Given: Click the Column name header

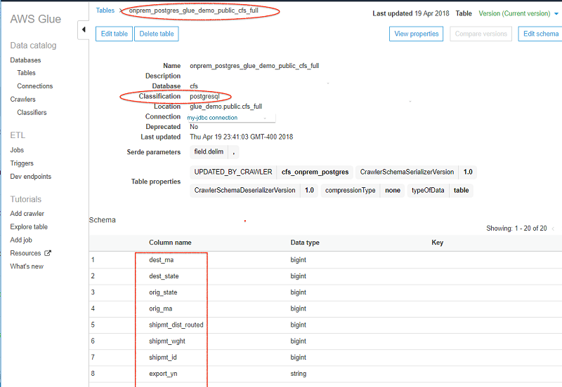Looking at the screenshot, I should [170, 243].
